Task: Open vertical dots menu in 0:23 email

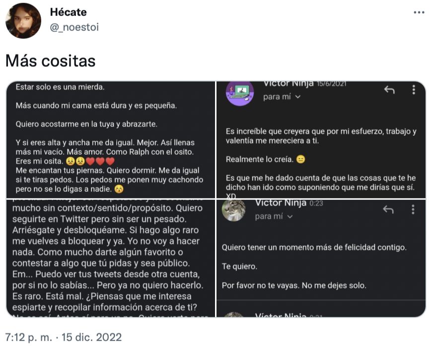Action: tap(413, 210)
